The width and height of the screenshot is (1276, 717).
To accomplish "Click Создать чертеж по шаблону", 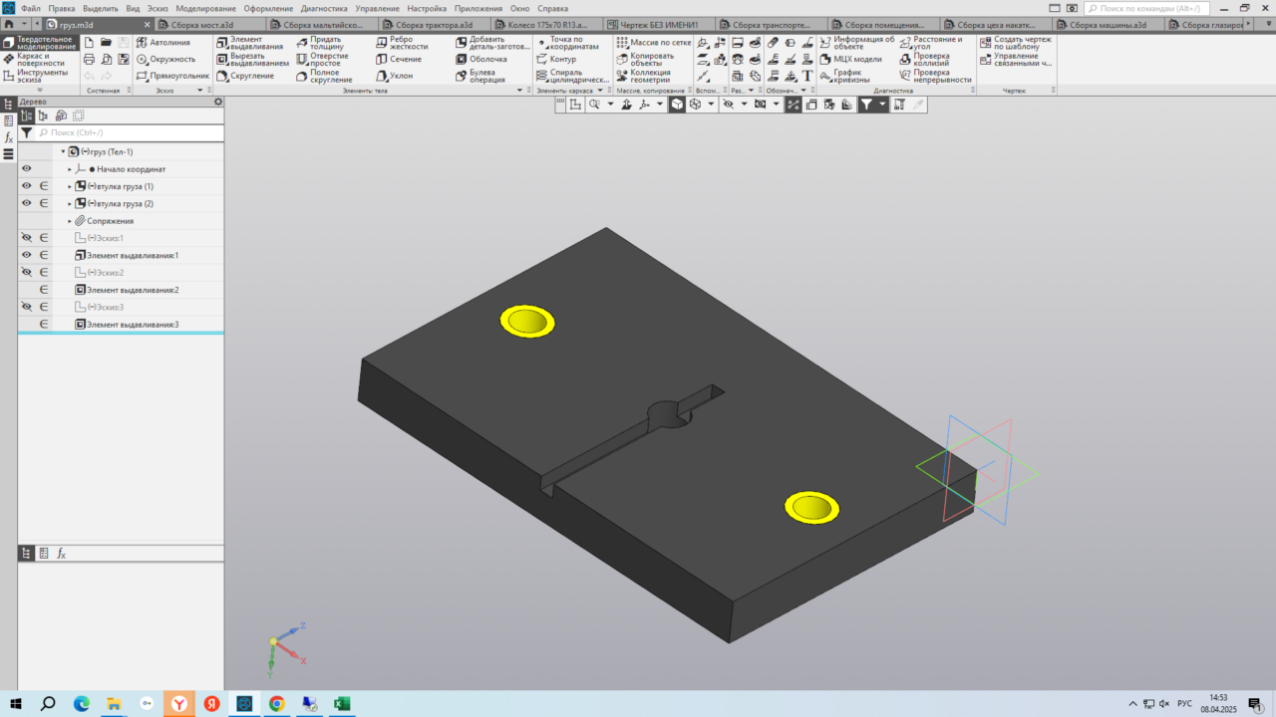I will 1016,43.
